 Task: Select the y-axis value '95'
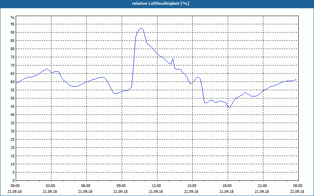(x=13, y=24)
